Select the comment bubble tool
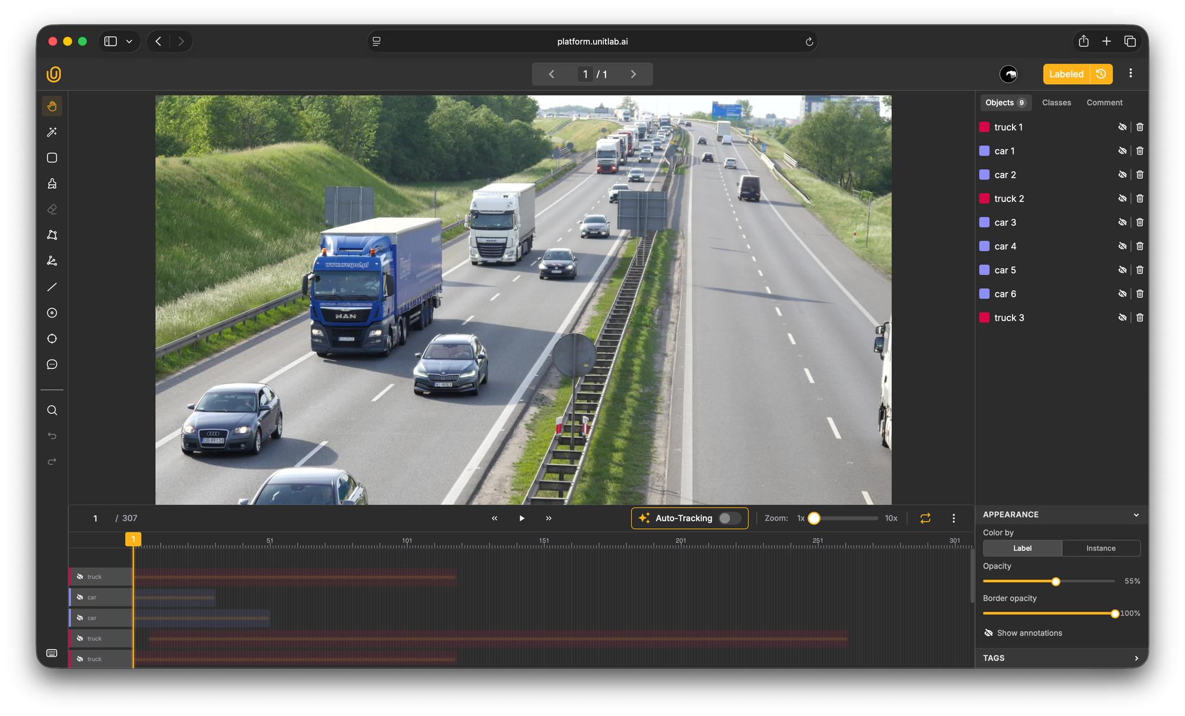 coord(52,364)
